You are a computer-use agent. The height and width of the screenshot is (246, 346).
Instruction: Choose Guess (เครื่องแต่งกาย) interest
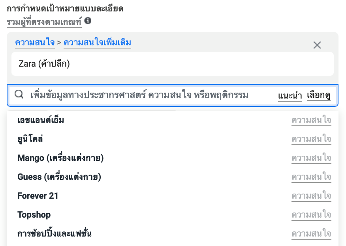[x=59, y=177]
